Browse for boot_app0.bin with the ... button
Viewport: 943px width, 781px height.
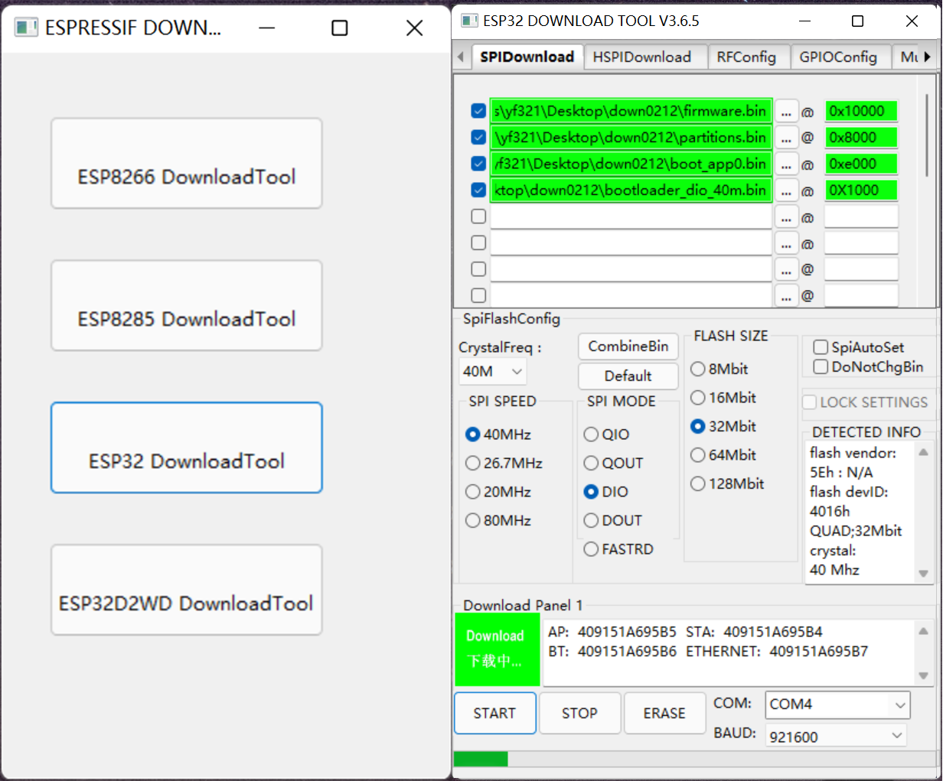[786, 164]
